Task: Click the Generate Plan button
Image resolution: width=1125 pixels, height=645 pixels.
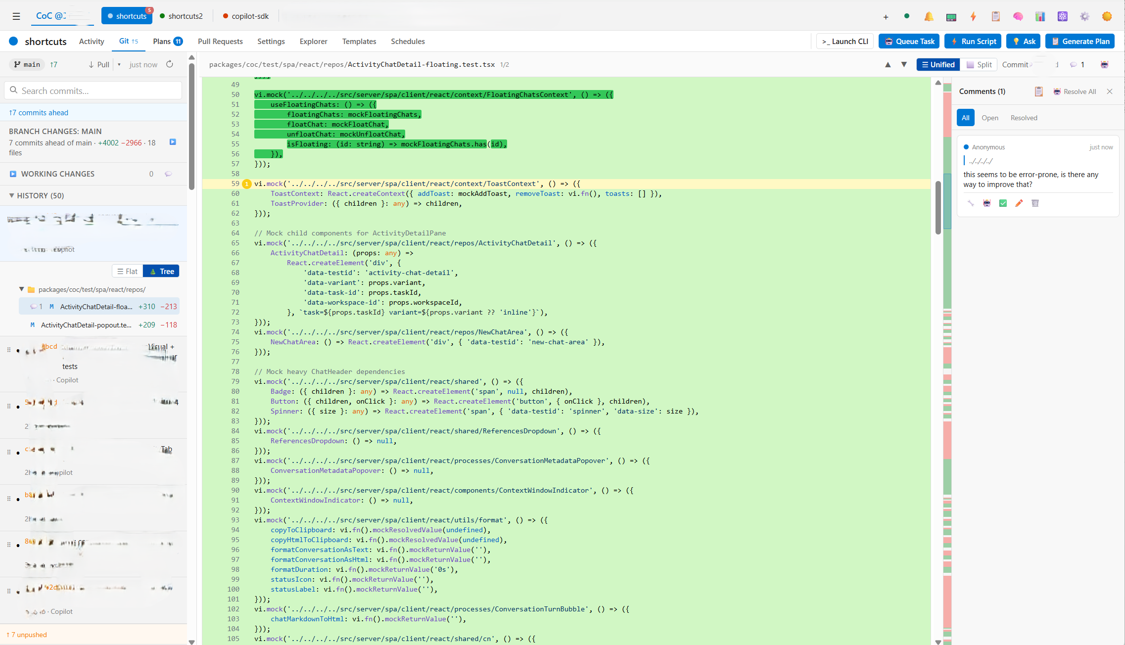Action: [1080, 41]
